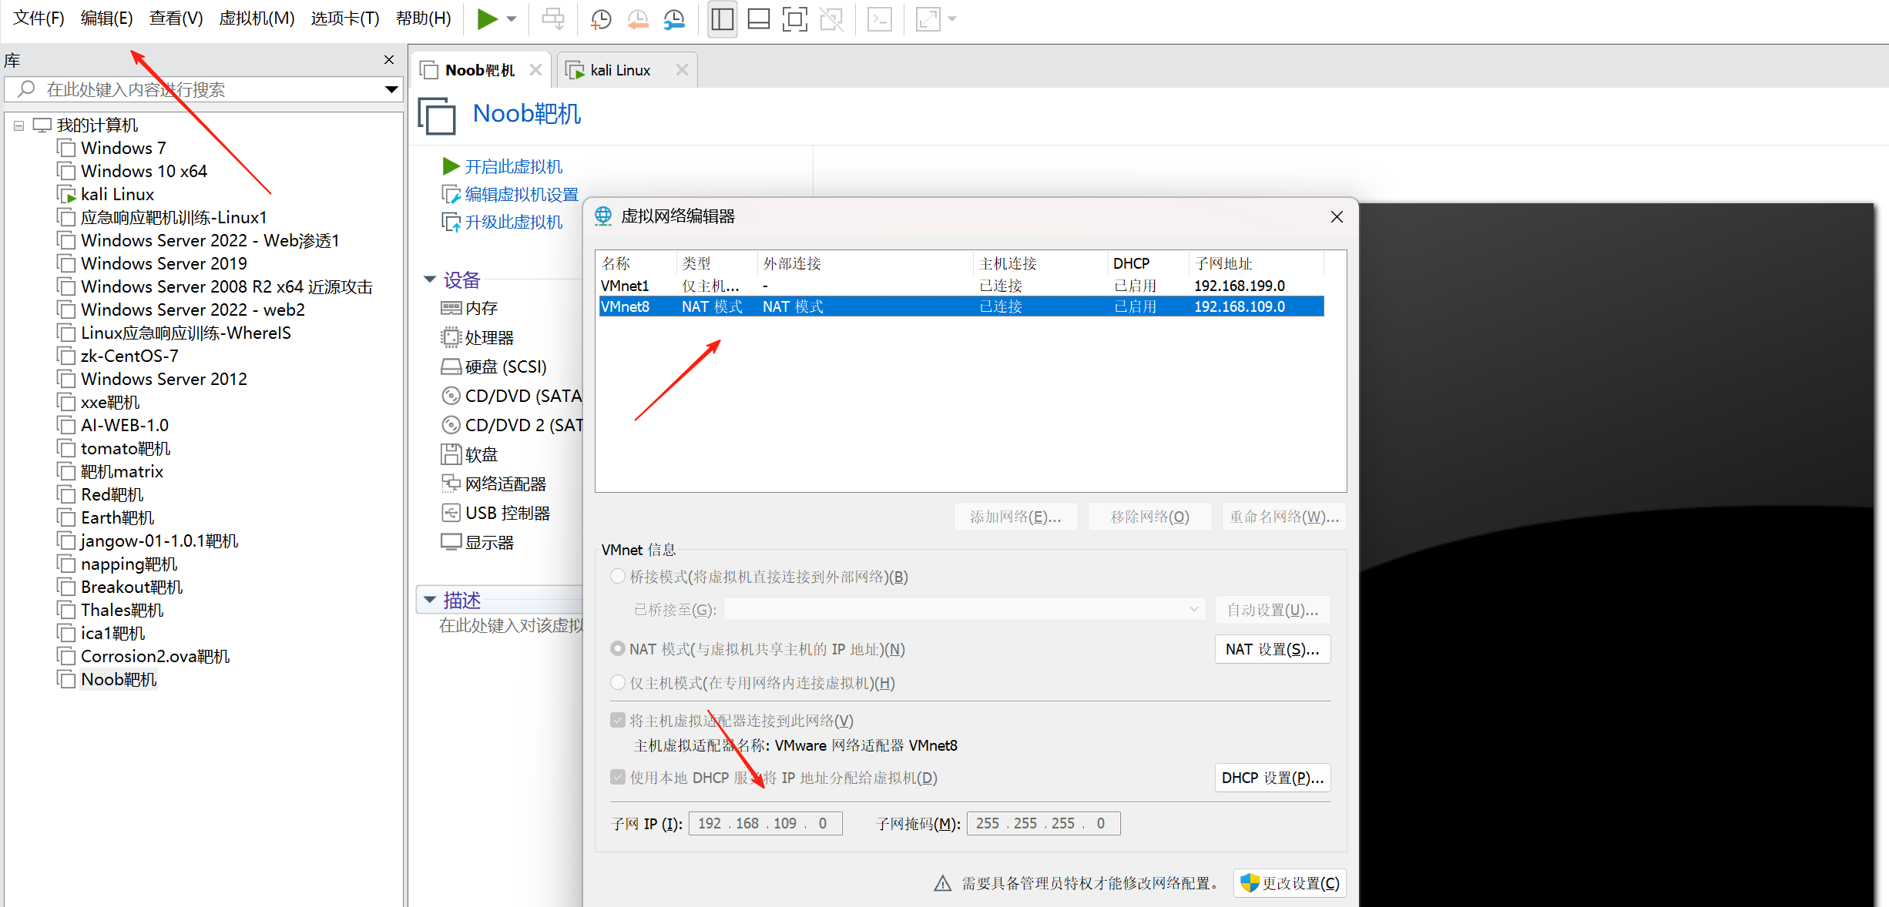Toggle 使用本地 DHCP 服务 checkbox
The image size is (1889, 907).
pyautogui.click(x=618, y=778)
